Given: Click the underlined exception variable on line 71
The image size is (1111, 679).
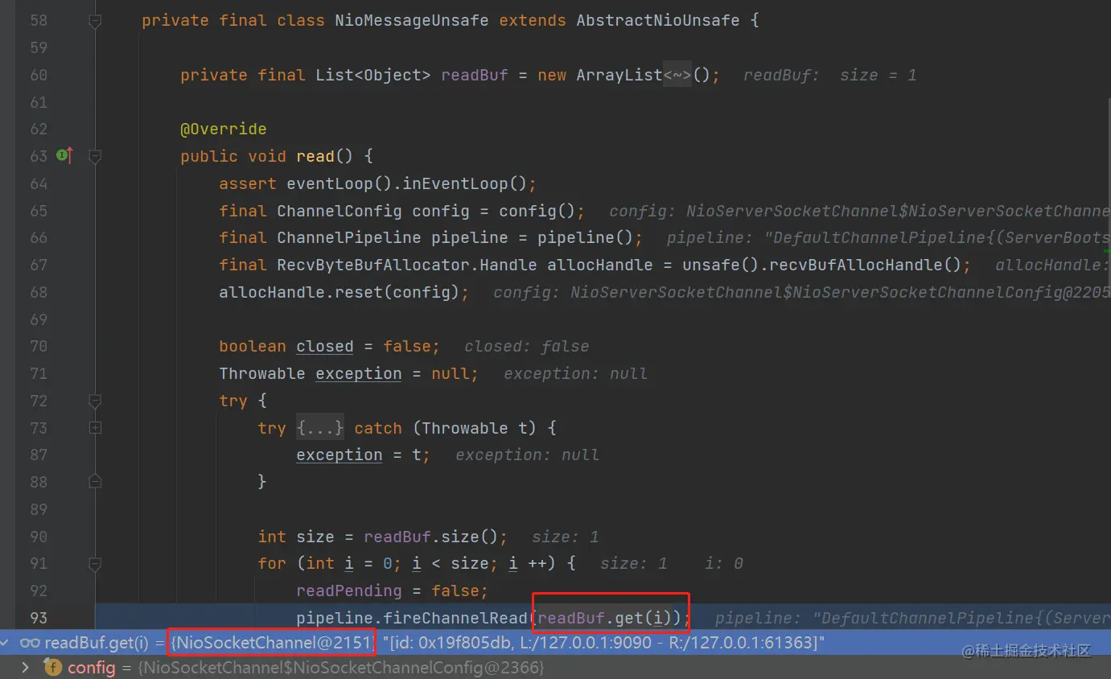Looking at the screenshot, I should (359, 374).
